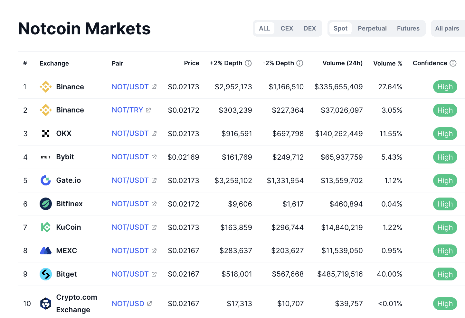Open the Crypto.com Exchange NOT/USD link
465x318 pixels.
point(128,304)
